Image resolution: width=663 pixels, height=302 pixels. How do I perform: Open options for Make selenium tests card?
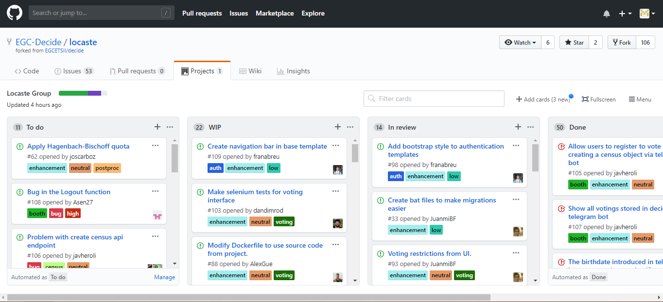click(x=335, y=191)
